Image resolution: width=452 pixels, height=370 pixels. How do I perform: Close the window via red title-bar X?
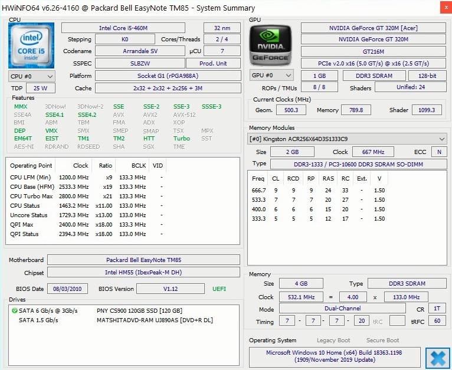(446, 8)
